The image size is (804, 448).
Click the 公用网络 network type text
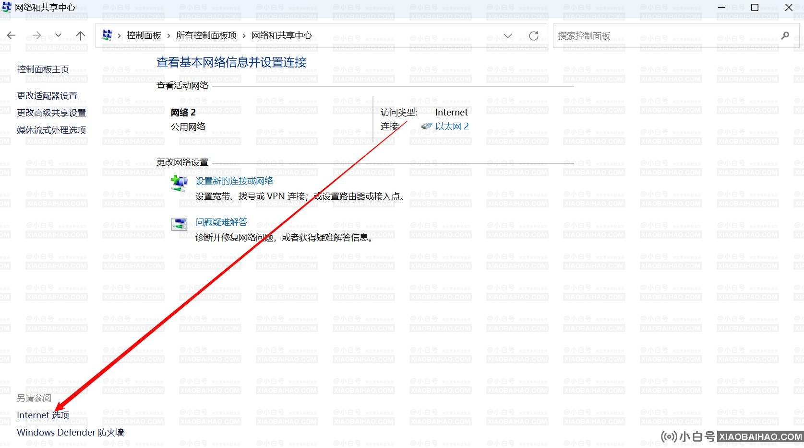point(188,127)
